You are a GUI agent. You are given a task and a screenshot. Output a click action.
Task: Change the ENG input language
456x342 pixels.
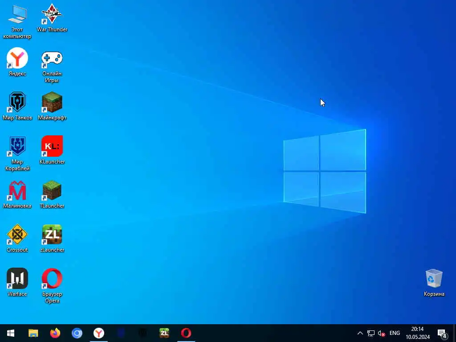395,333
